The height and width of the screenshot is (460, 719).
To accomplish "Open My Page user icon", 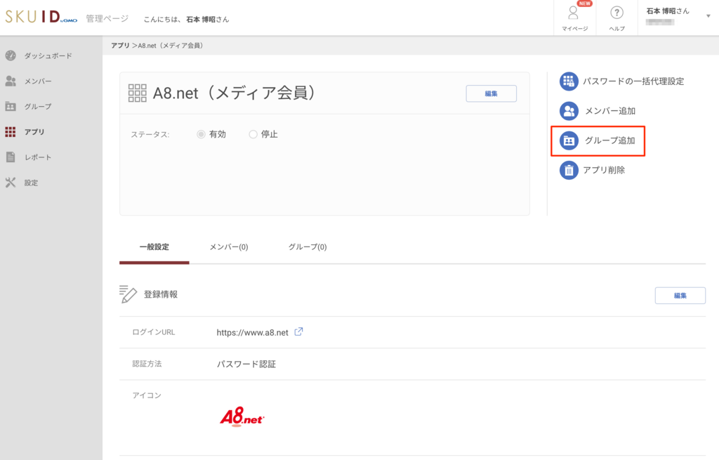I will 573,13.
